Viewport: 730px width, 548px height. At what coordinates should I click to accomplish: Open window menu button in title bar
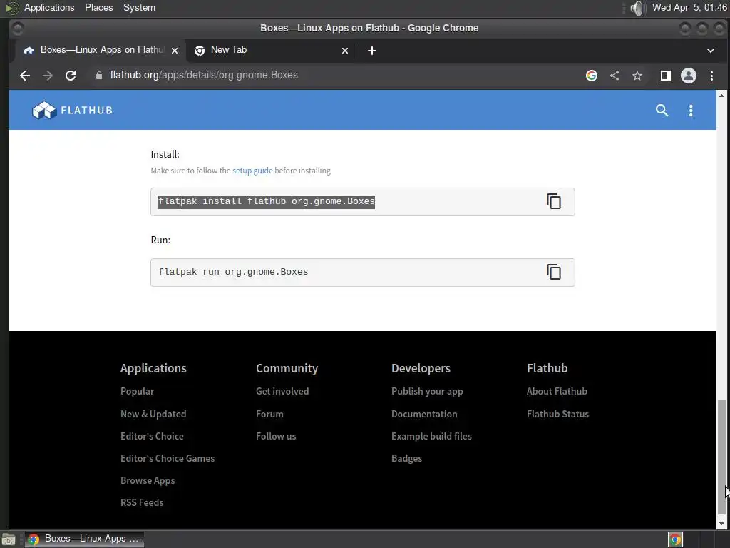(17, 29)
